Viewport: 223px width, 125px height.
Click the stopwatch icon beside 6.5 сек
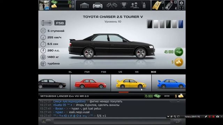click(x=43, y=44)
